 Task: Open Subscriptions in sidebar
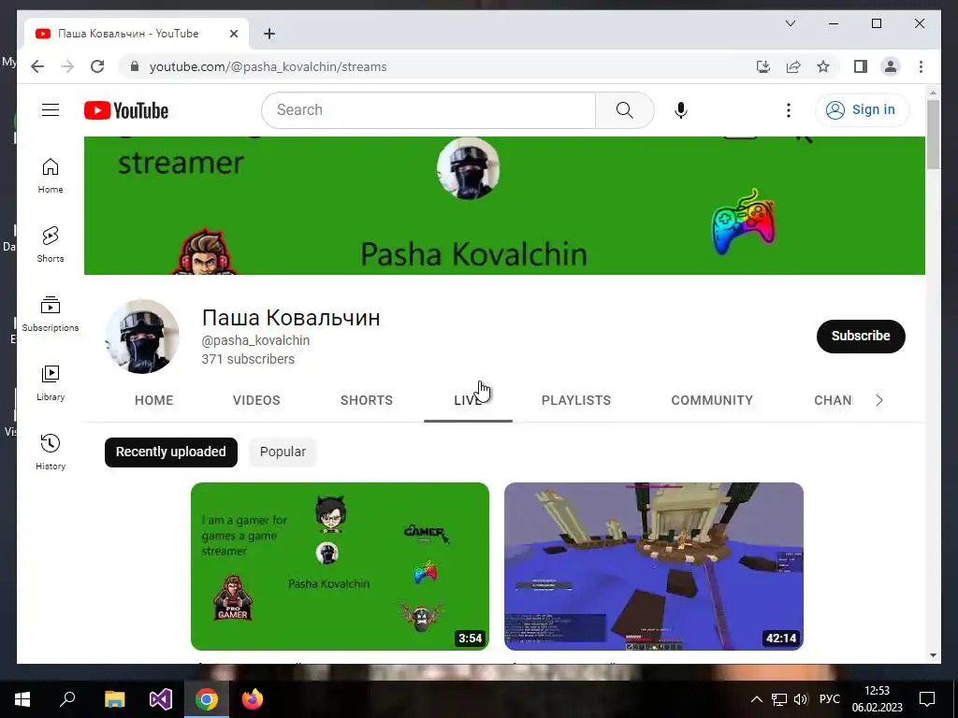[51, 314]
